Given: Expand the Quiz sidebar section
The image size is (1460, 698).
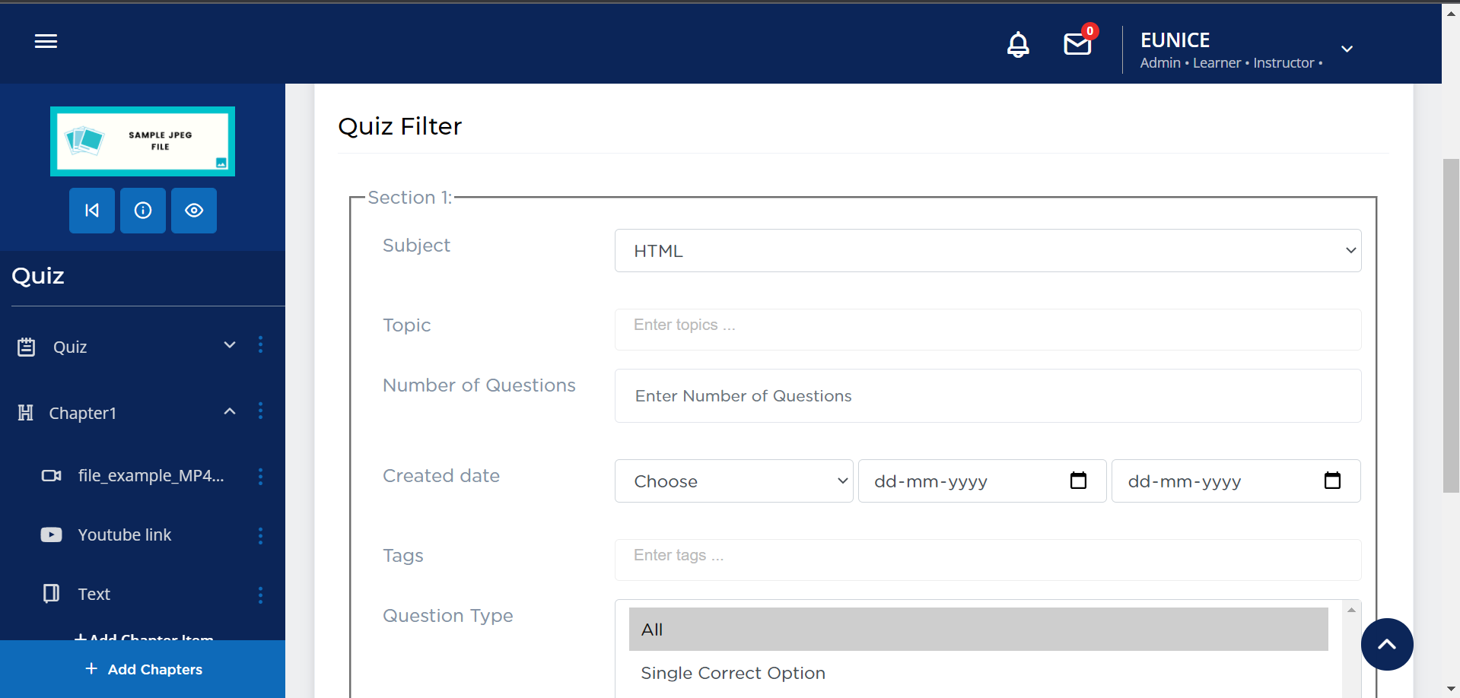Looking at the screenshot, I should [229, 346].
